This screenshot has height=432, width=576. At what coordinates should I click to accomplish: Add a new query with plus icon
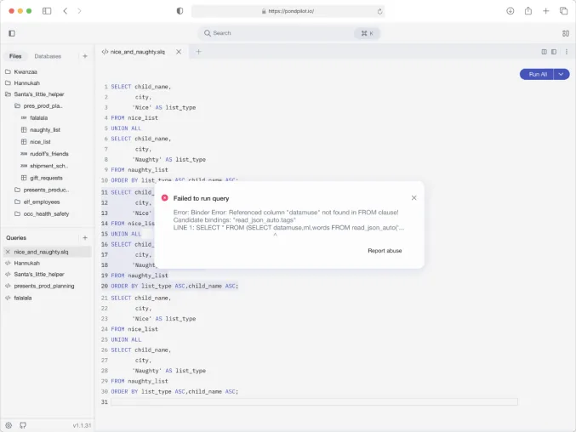(x=85, y=238)
